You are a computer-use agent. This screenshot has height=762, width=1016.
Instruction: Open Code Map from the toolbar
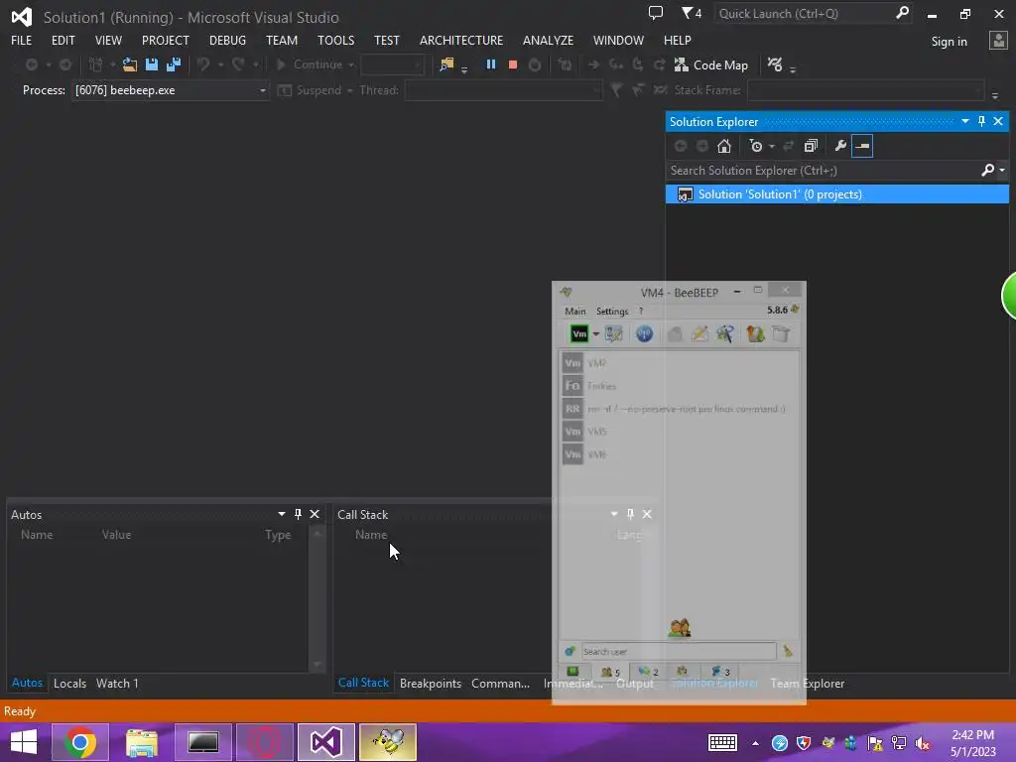pyautogui.click(x=710, y=64)
